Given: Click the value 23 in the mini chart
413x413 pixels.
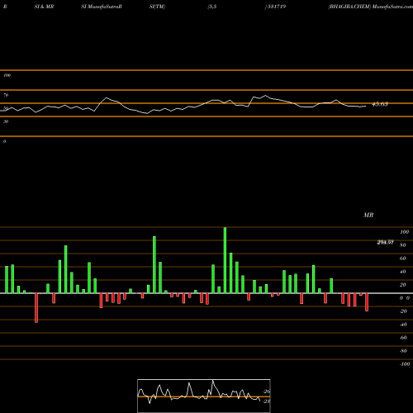Looking at the screenshot, I should pyautogui.click(x=267, y=401).
